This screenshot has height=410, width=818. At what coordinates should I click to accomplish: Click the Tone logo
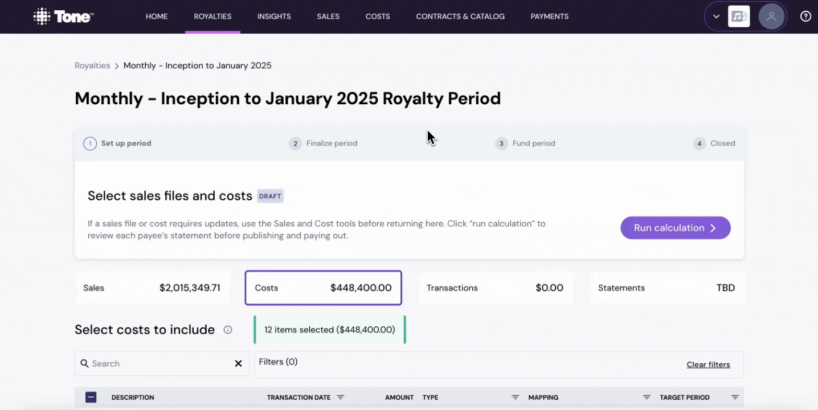[63, 17]
